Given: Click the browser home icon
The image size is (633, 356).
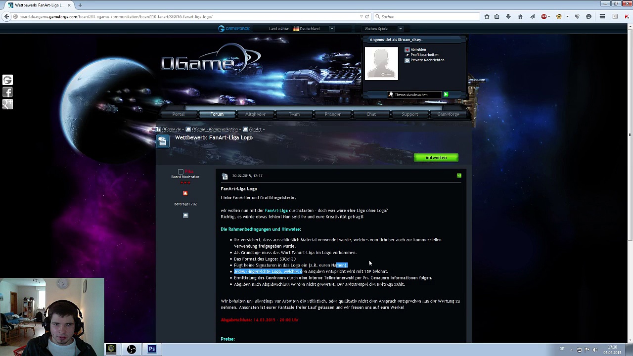Looking at the screenshot, I should (x=520, y=17).
